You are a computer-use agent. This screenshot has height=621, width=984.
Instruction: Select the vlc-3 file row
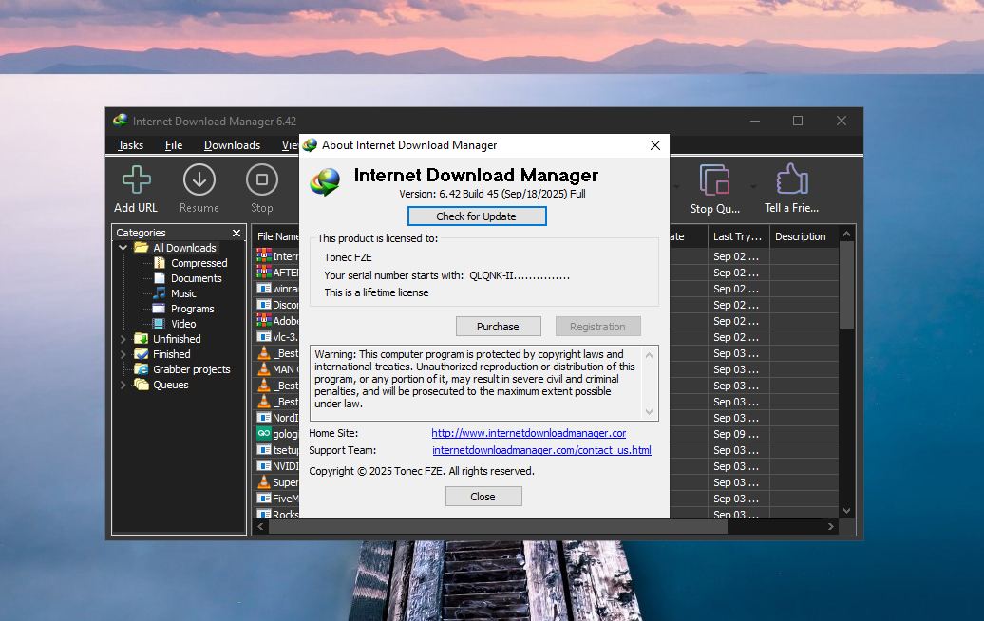(x=277, y=337)
